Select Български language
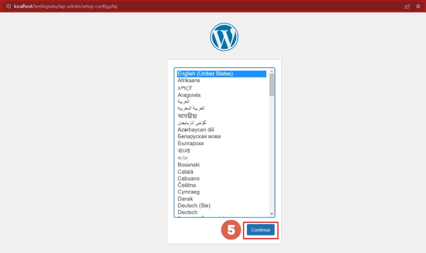This screenshot has height=253, width=426. click(x=222, y=143)
